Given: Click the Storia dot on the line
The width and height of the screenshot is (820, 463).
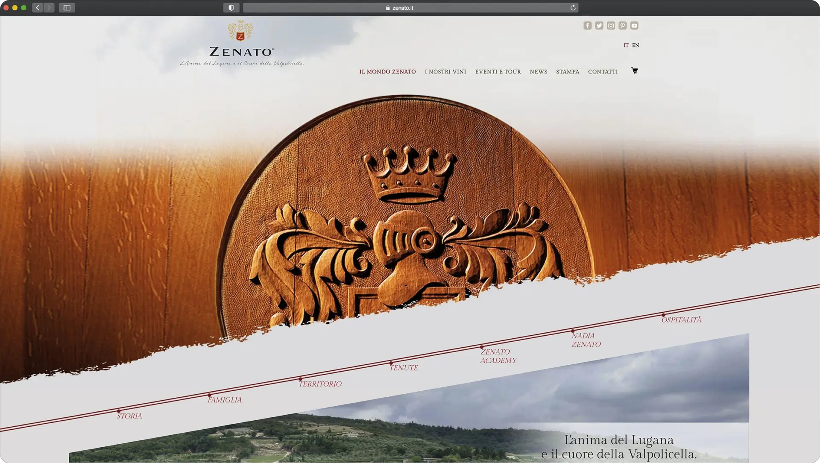Looking at the screenshot, I should coord(119,411).
